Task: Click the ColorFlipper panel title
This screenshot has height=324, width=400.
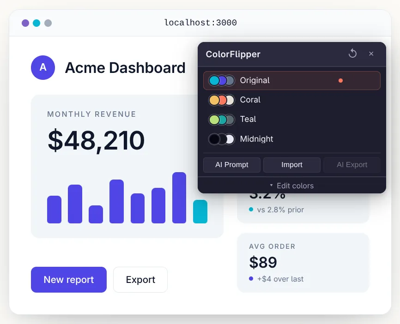Action: [233, 54]
